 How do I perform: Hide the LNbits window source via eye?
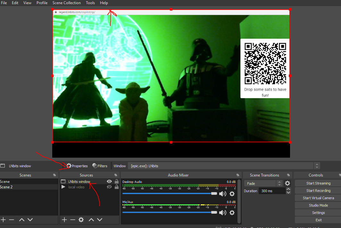point(109,182)
